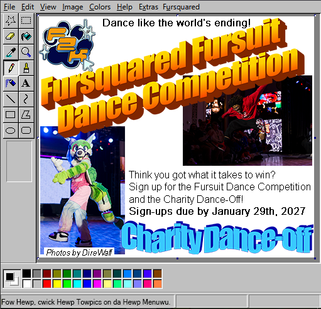Image resolution: width=321 pixels, height=309 pixels.
Task: Select the Free-Form Select star tool
Action: pos(11,21)
